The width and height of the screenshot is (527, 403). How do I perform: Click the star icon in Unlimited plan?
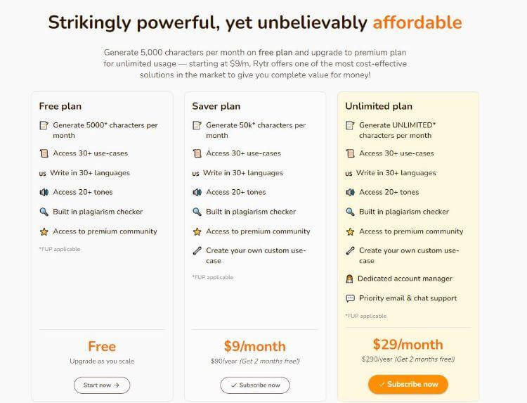coord(350,231)
